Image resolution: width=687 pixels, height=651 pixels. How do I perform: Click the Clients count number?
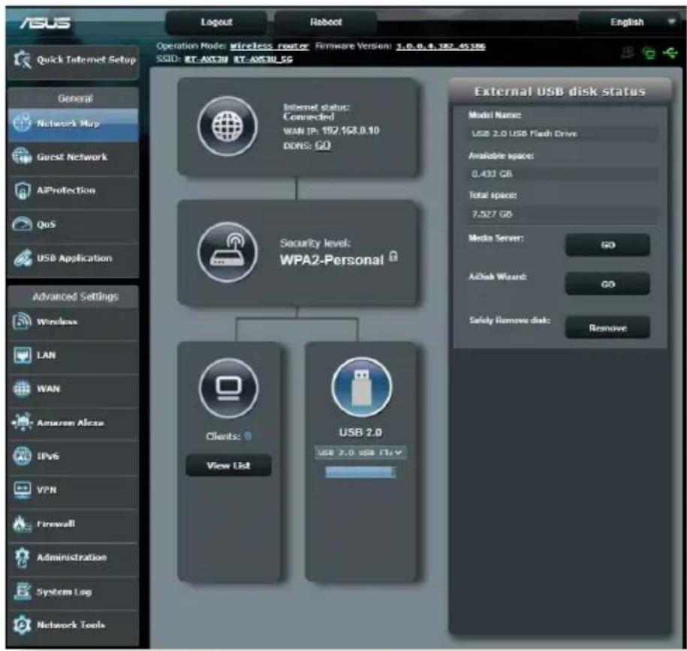[248, 436]
